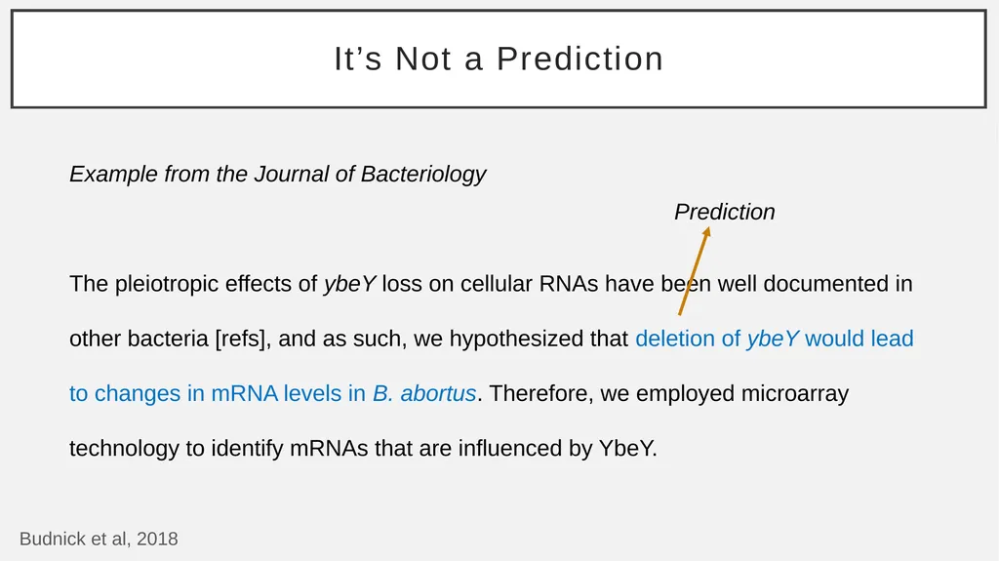
Task: Click the blue italic 'B. abortus' text
Action: click(424, 393)
